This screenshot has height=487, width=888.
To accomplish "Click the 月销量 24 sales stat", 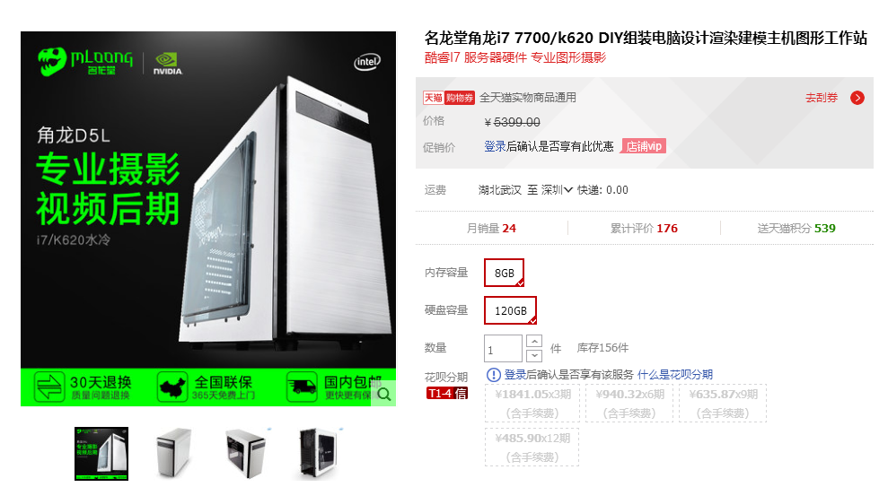I will tap(491, 229).
